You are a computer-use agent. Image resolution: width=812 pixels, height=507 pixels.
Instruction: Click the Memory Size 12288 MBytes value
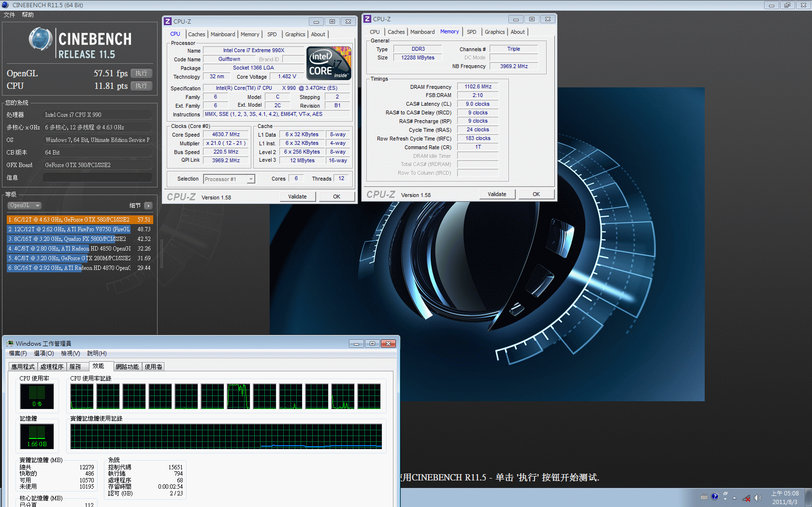418,57
